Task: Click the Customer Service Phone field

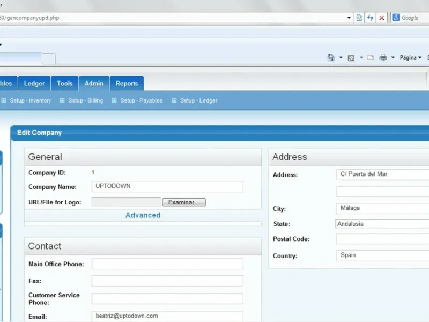Action: [x=167, y=299]
